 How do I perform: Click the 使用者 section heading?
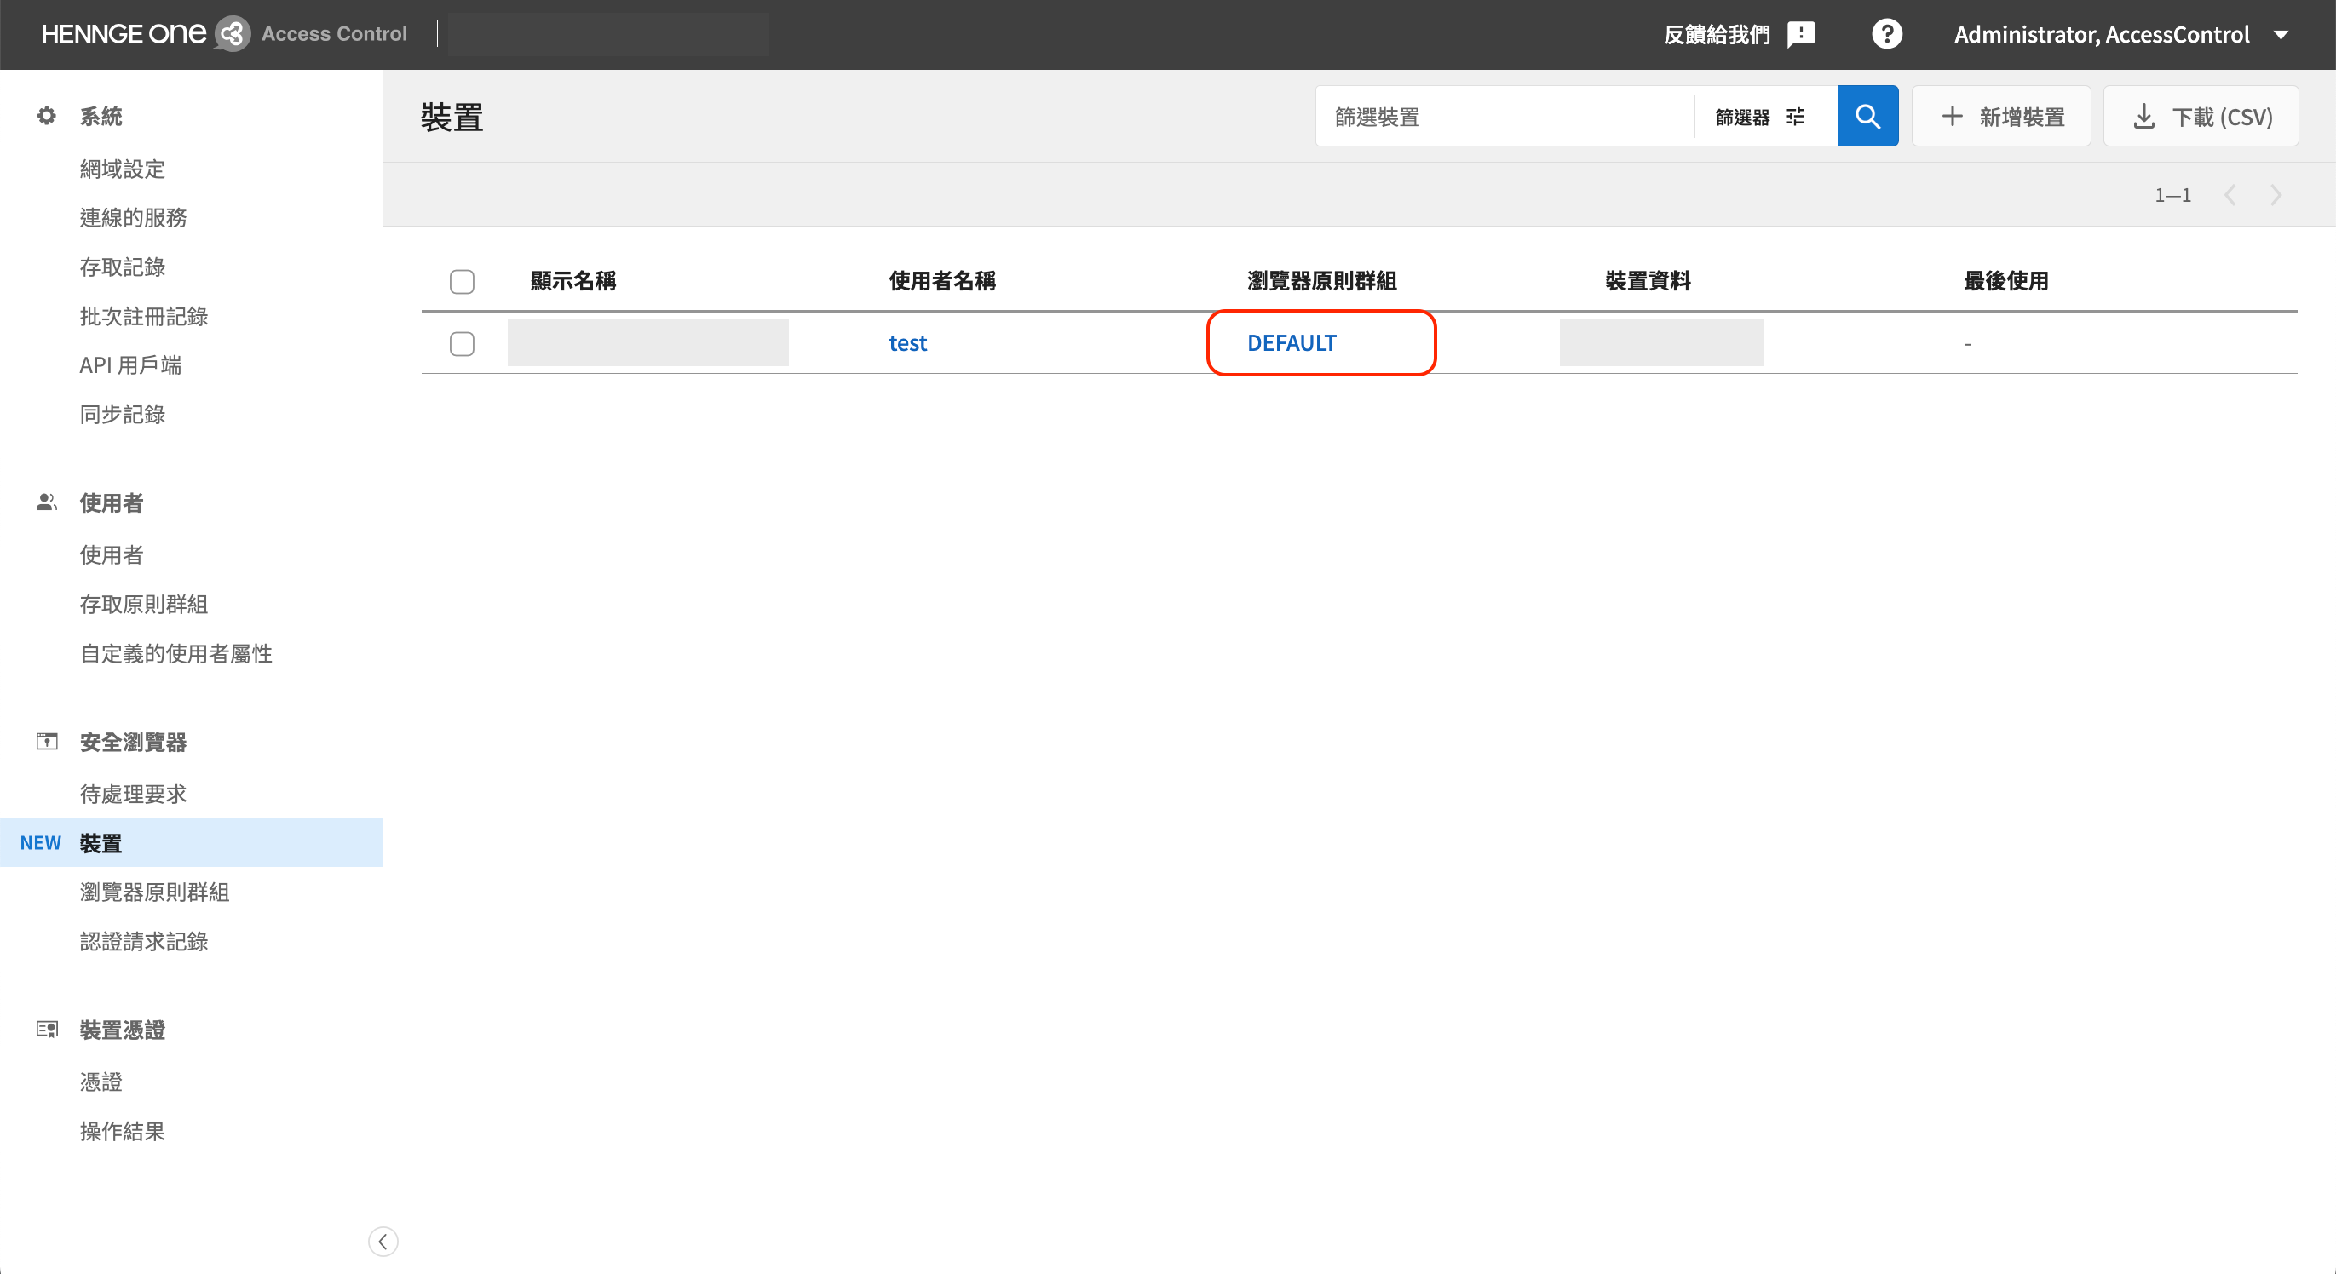coord(112,502)
